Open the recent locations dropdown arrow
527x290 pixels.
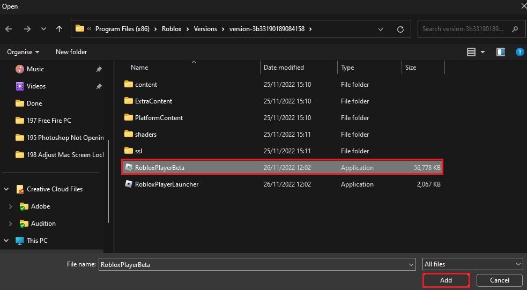(x=43, y=29)
